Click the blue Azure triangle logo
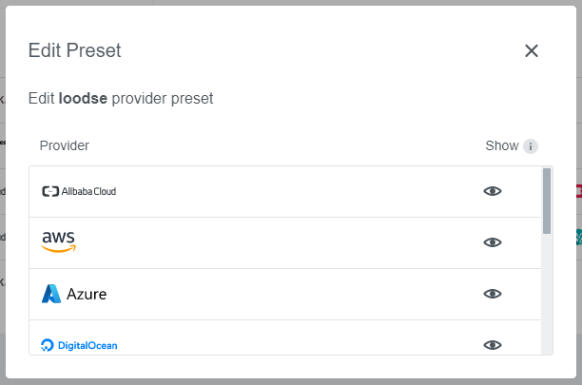The height and width of the screenshot is (385, 582). pyautogui.click(x=51, y=294)
